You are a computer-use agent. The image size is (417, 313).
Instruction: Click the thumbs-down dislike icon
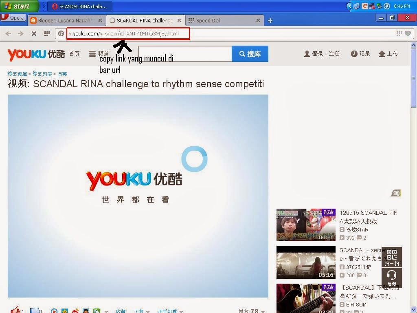34,310
